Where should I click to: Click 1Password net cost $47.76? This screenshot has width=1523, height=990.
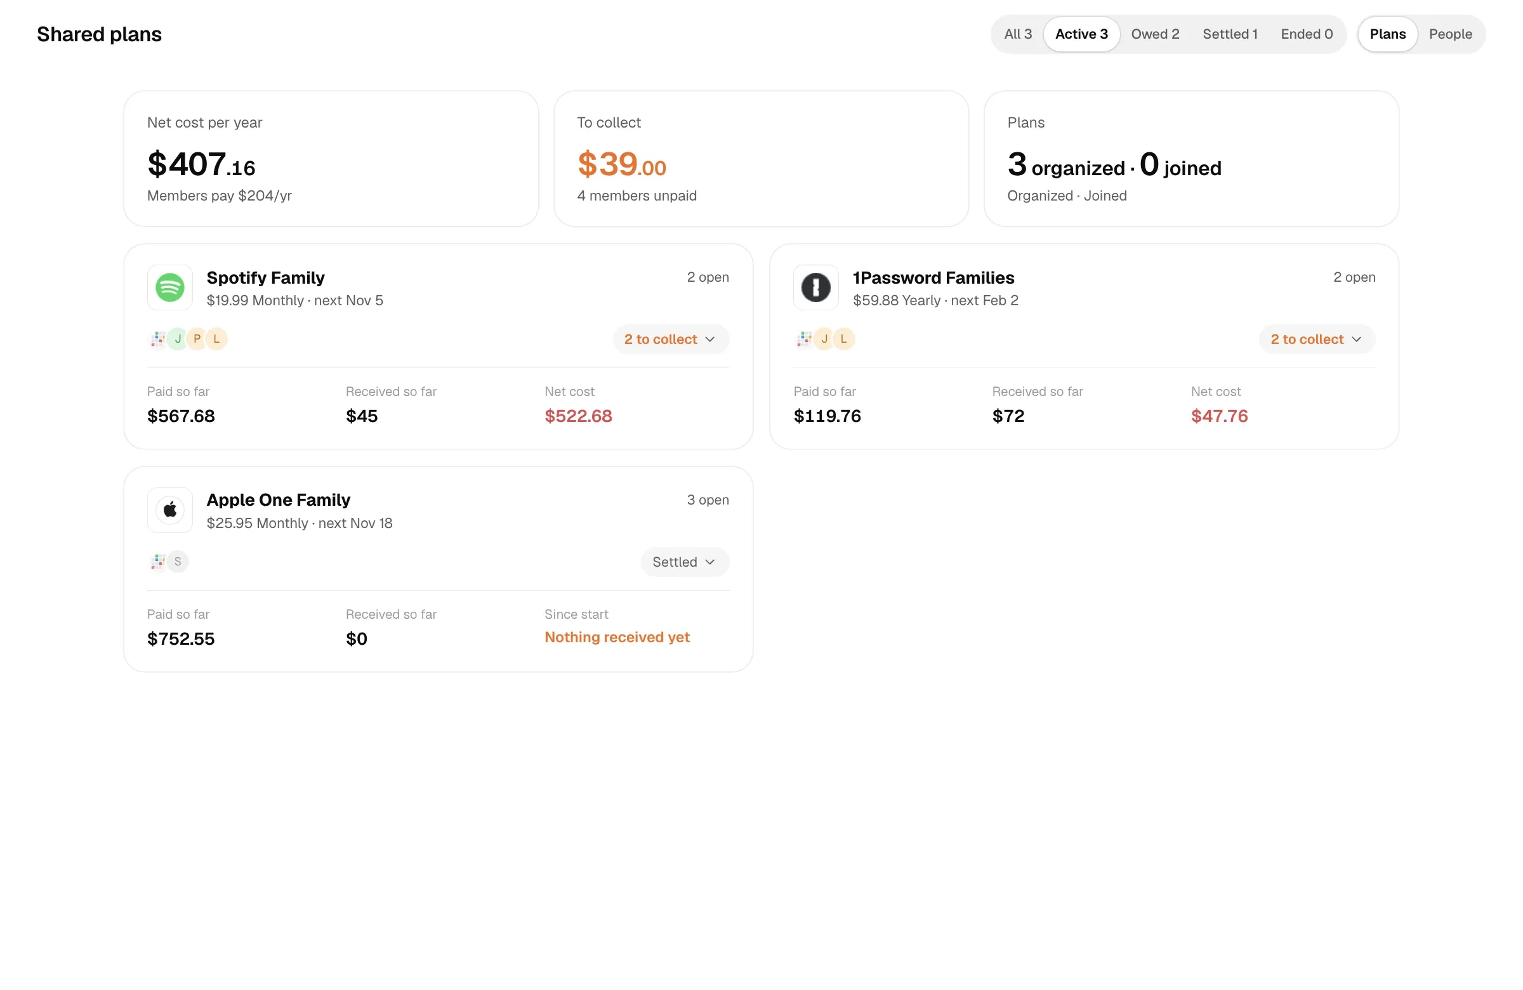point(1219,416)
